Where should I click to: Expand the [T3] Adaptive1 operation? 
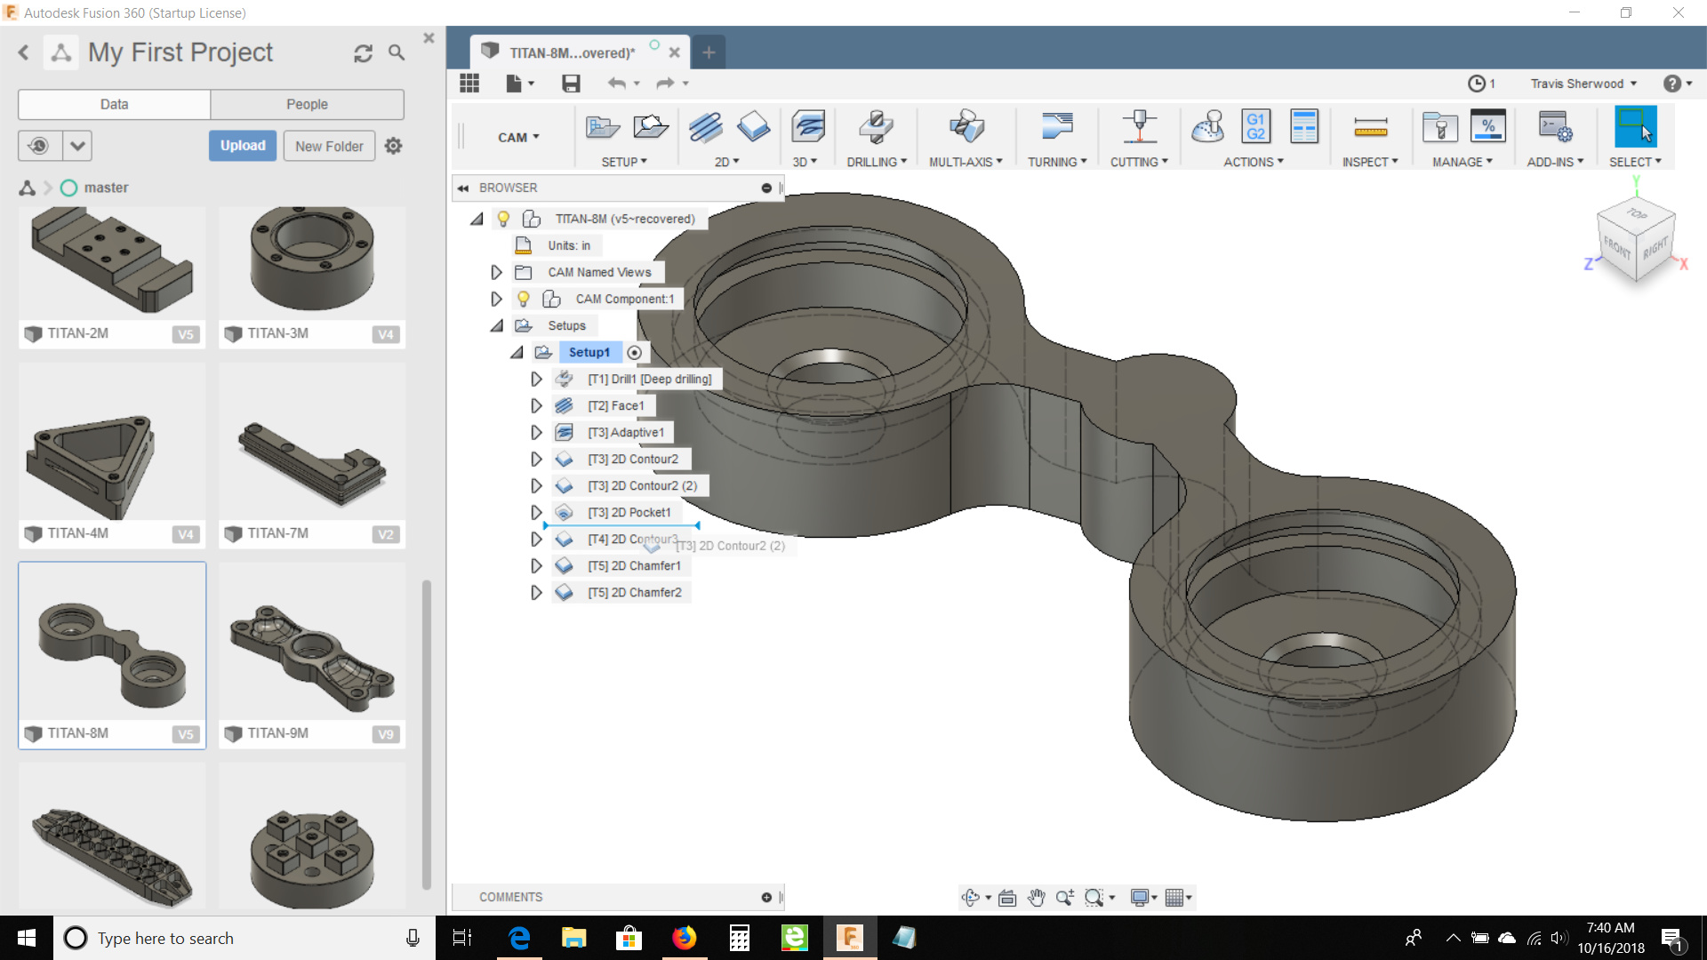(536, 433)
